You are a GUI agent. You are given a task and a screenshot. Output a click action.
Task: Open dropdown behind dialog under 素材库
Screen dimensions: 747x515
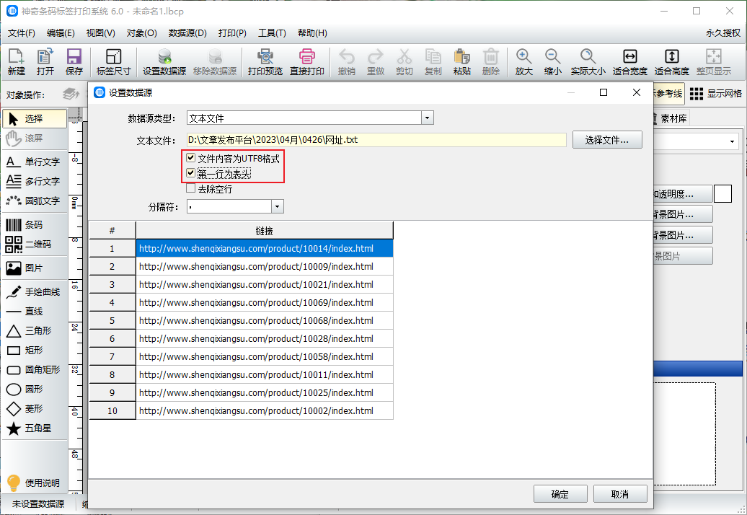pos(732,141)
